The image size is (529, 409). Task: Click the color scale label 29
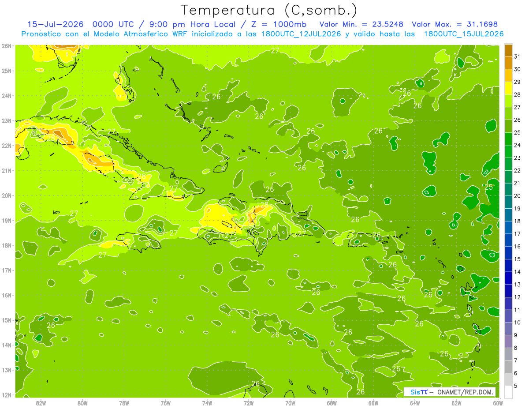point(517,82)
